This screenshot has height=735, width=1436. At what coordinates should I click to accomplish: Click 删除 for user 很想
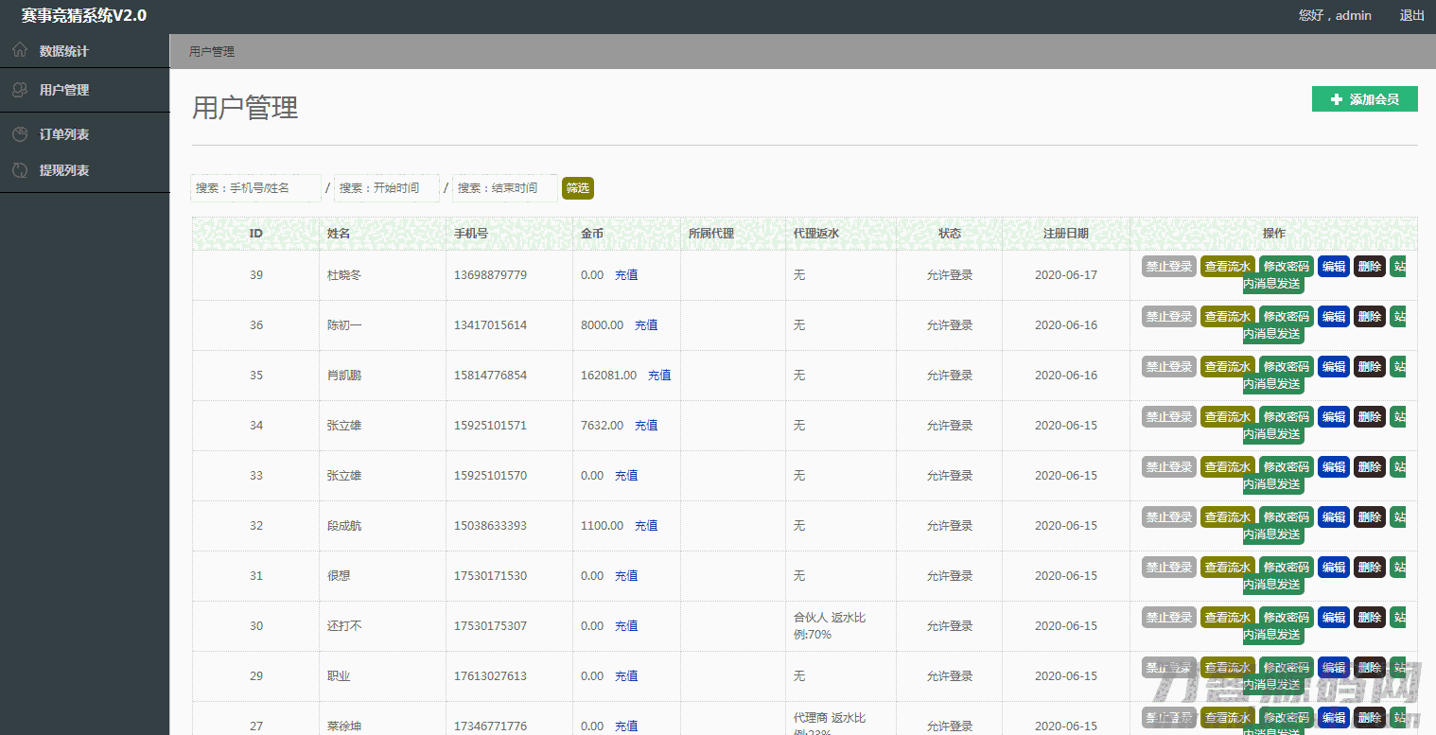(1369, 568)
